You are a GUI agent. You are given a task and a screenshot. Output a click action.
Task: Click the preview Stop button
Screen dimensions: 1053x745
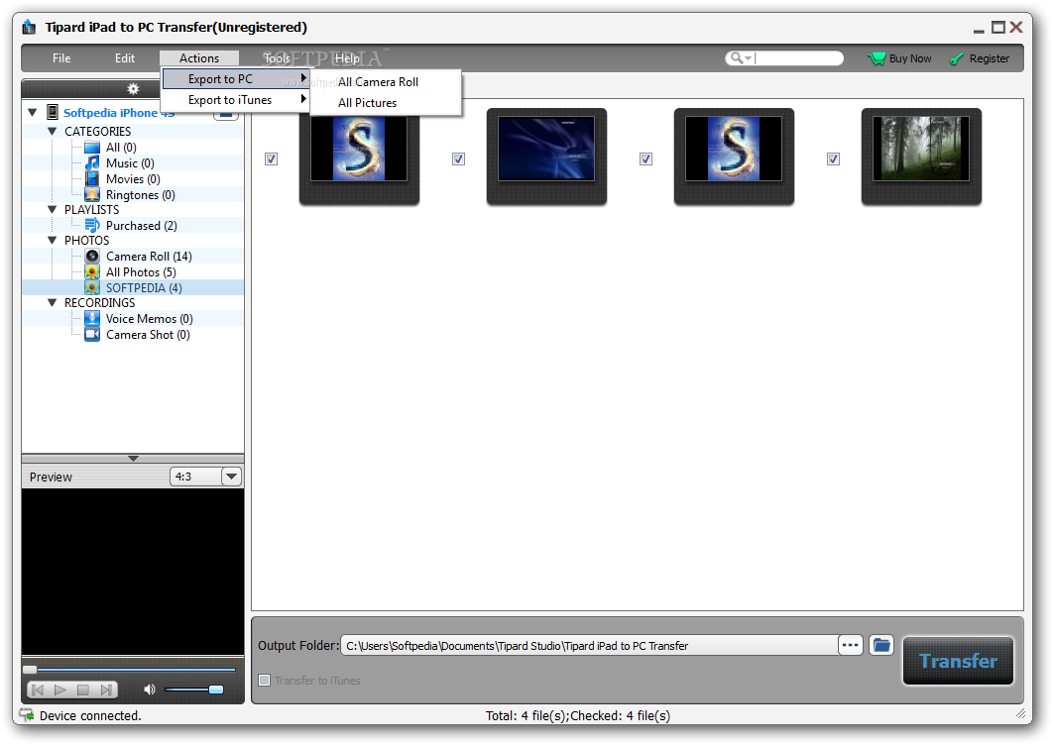[82, 690]
